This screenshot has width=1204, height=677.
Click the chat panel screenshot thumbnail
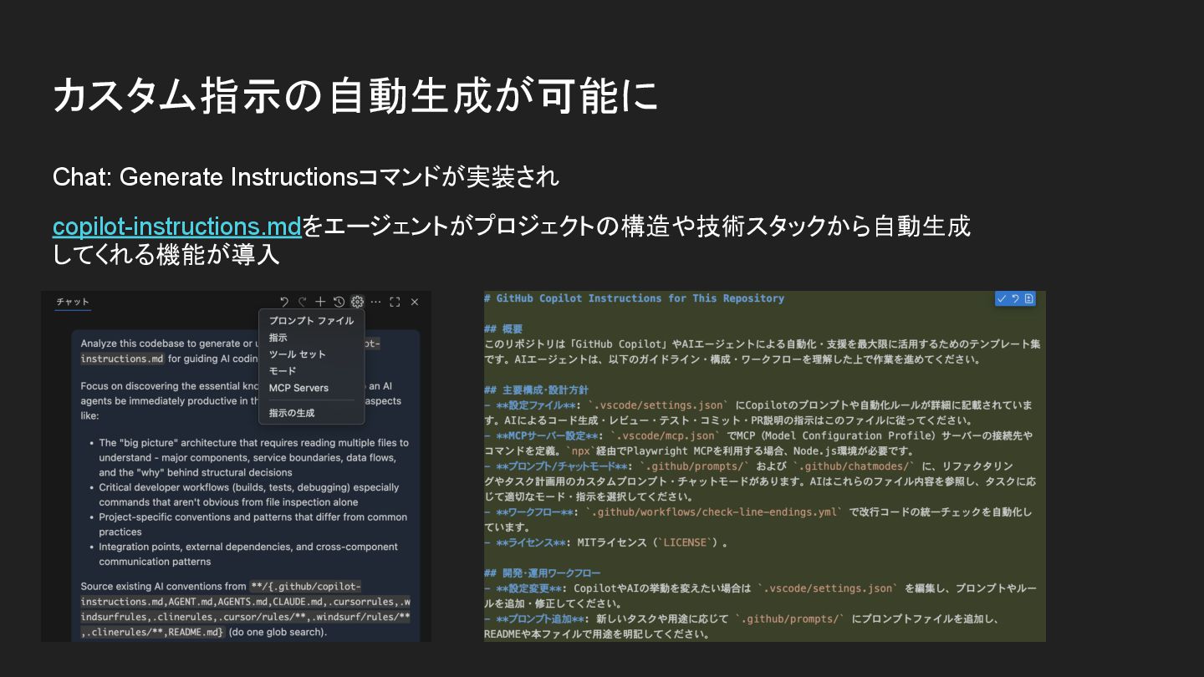pos(237,466)
